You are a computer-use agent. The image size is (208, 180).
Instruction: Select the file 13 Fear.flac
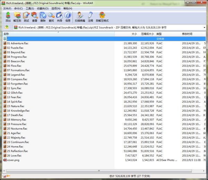[x=16, y=97]
